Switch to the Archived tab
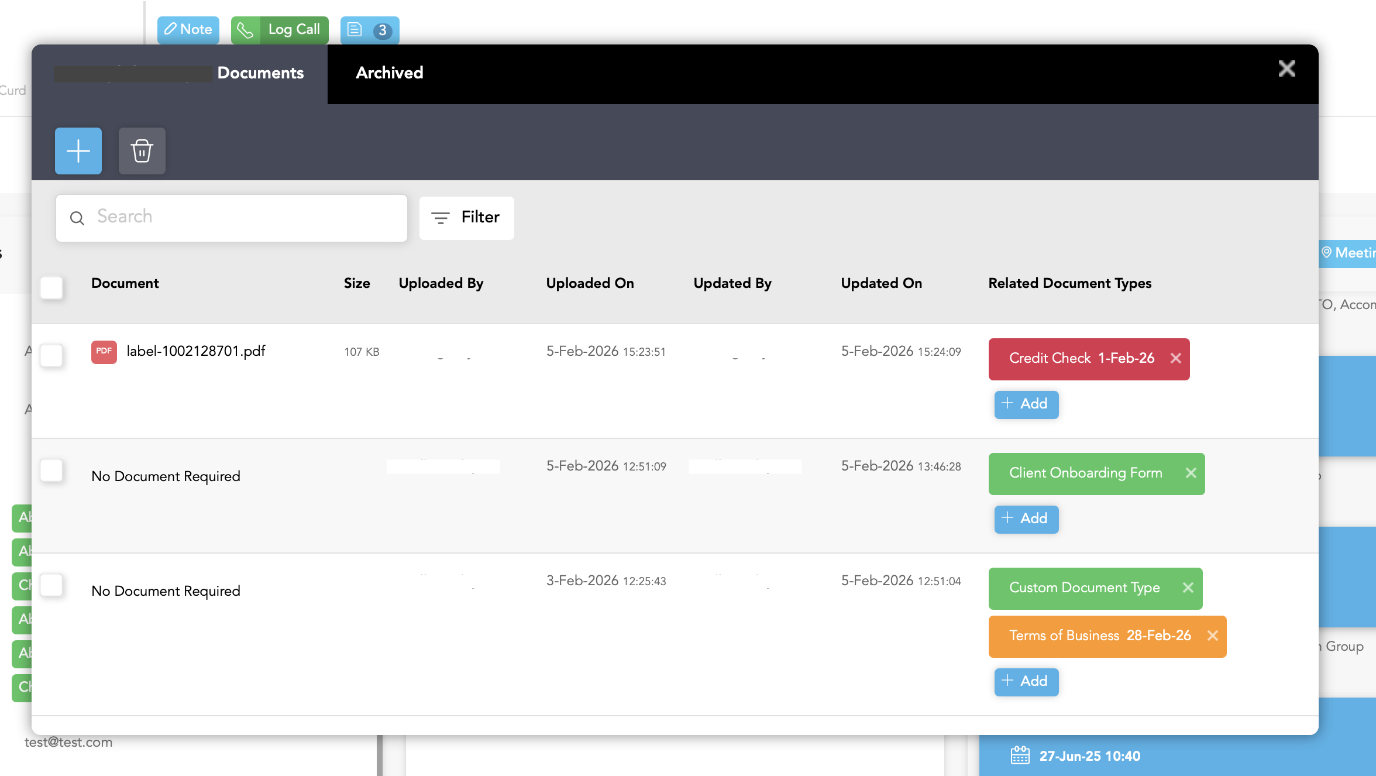 coord(389,73)
